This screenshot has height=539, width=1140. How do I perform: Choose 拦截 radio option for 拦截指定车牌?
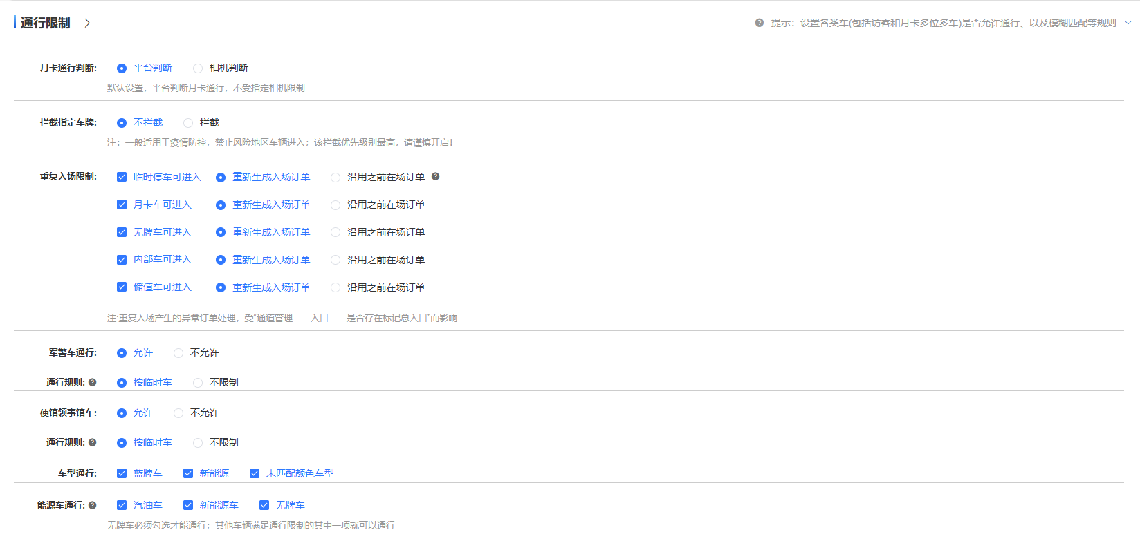[188, 123]
